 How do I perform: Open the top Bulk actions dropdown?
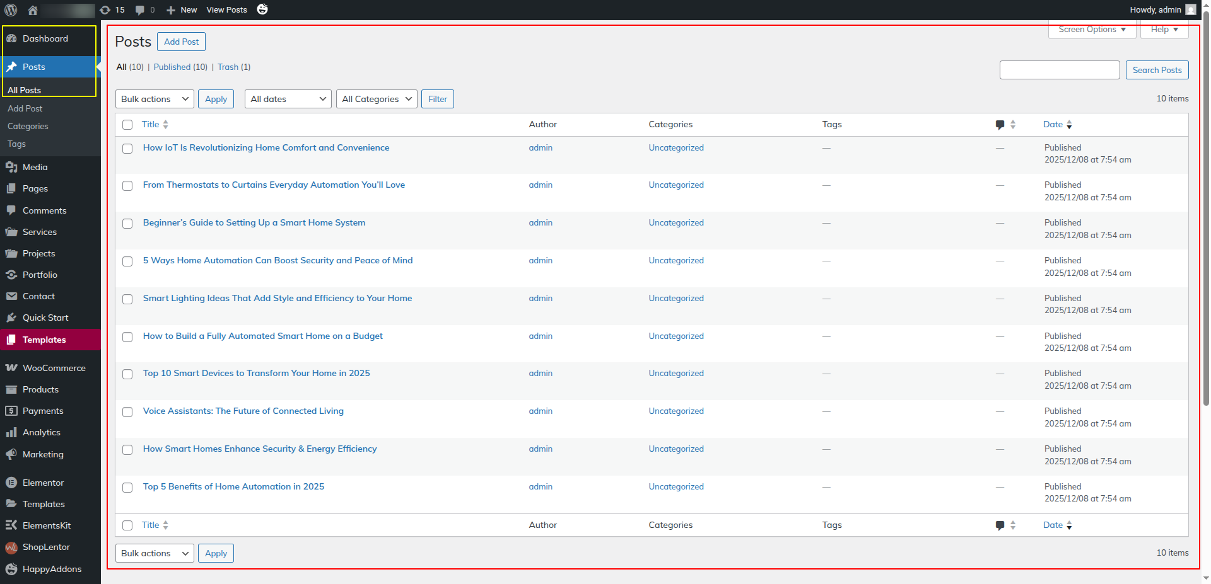(x=155, y=99)
